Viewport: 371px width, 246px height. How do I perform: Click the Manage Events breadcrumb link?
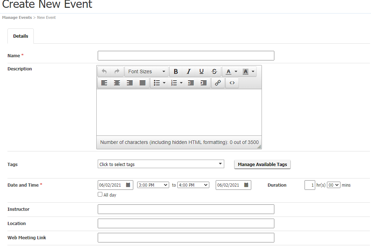pyautogui.click(x=17, y=17)
